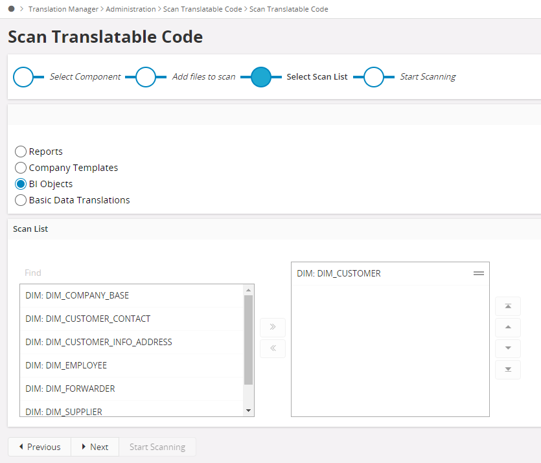Click the Add files to scan step circle

(x=146, y=76)
